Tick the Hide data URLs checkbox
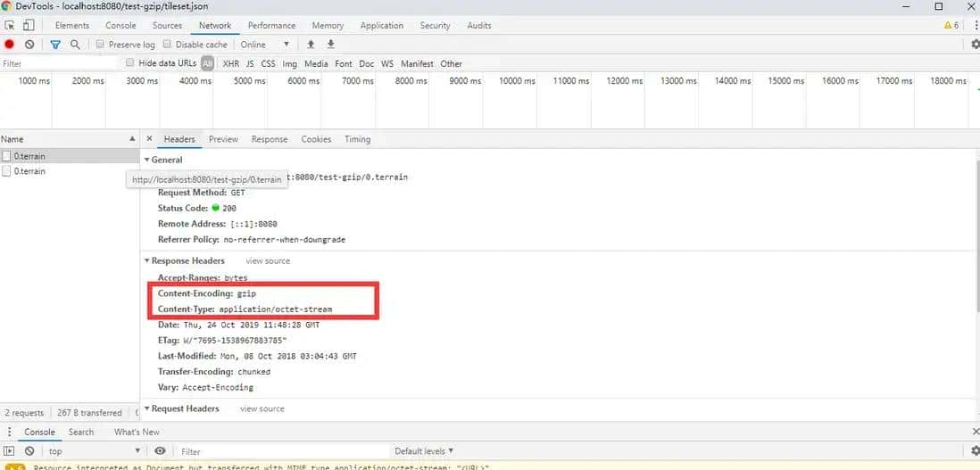Viewport: 980px width, 470px height. tap(130, 63)
